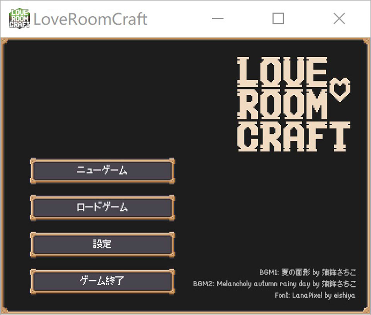Click the BGM2 Melancholy autumn rainy day credit

tap(275, 283)
